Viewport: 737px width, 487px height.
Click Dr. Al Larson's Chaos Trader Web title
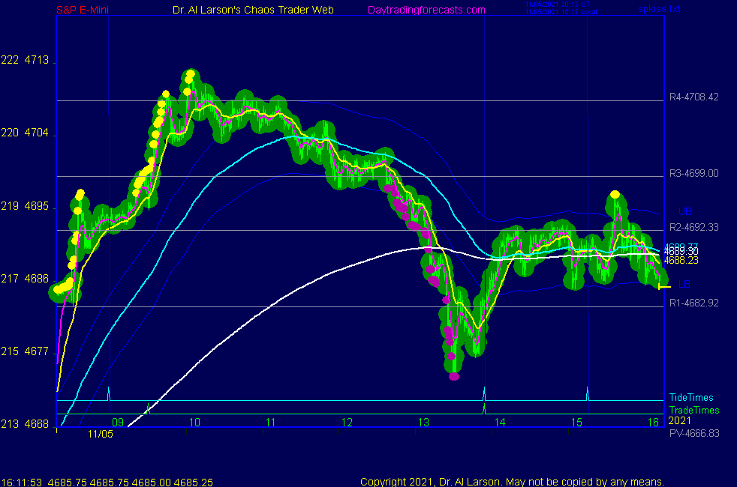point(253,10)
